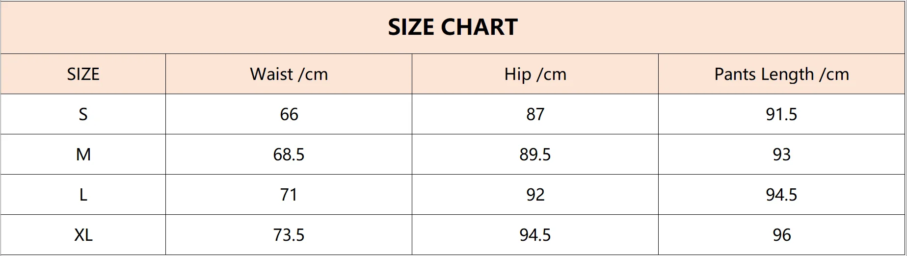Click hip value 94.5 in XL row
The image size is (907, 256).
(x=535, y=235)
